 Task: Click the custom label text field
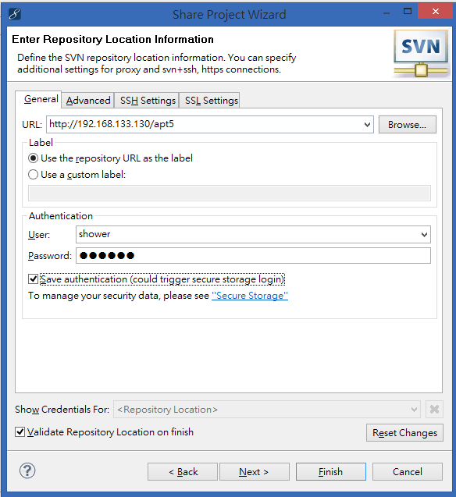230,193
